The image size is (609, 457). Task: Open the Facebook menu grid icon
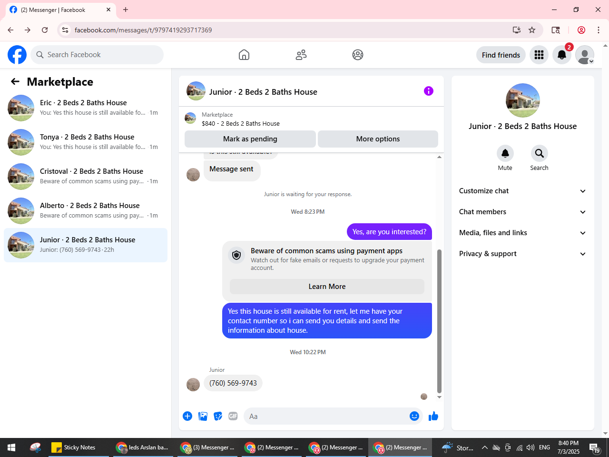coord(539,55)
